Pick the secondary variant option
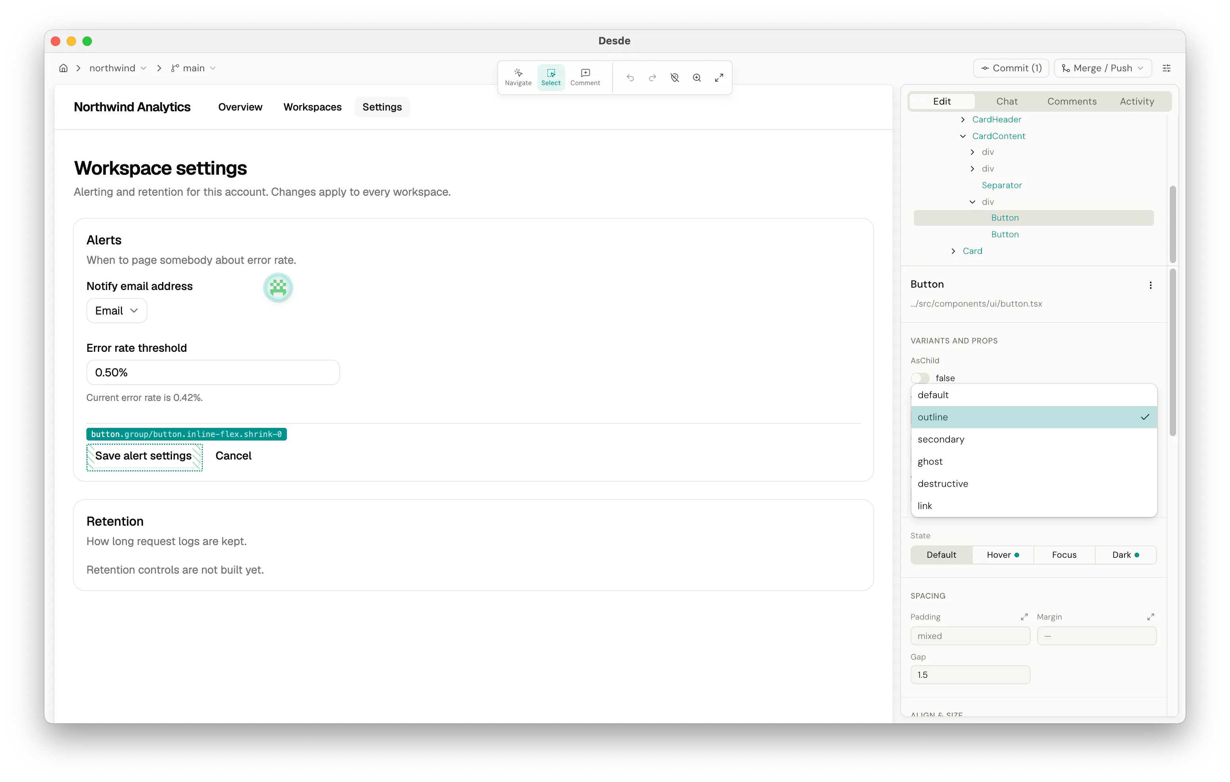 [1033, 439]
